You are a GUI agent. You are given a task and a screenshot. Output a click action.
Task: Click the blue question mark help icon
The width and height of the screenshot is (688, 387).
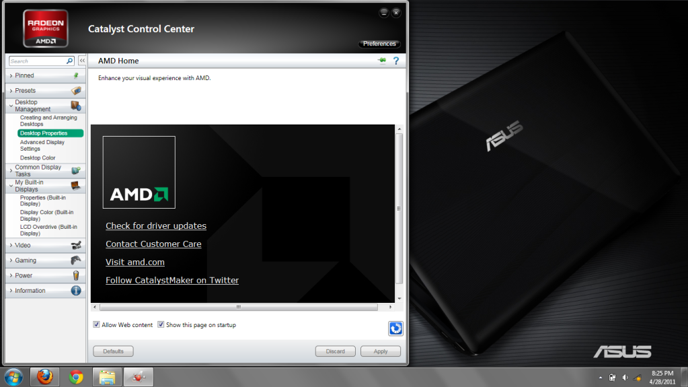396,61
